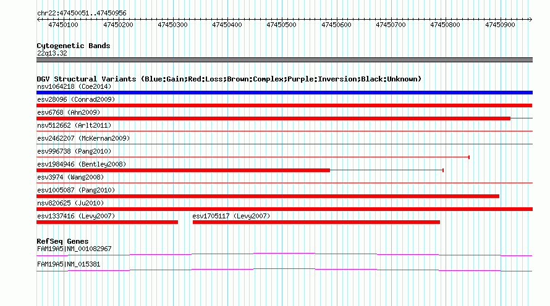Click the end tick of esv996738 line
Image resolution: width=550 pixels, height=306 pixels.
pos(469,157)
